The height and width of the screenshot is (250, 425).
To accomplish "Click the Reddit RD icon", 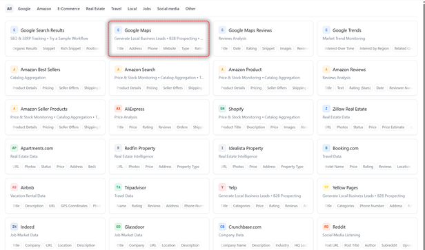I will (326, 227).
